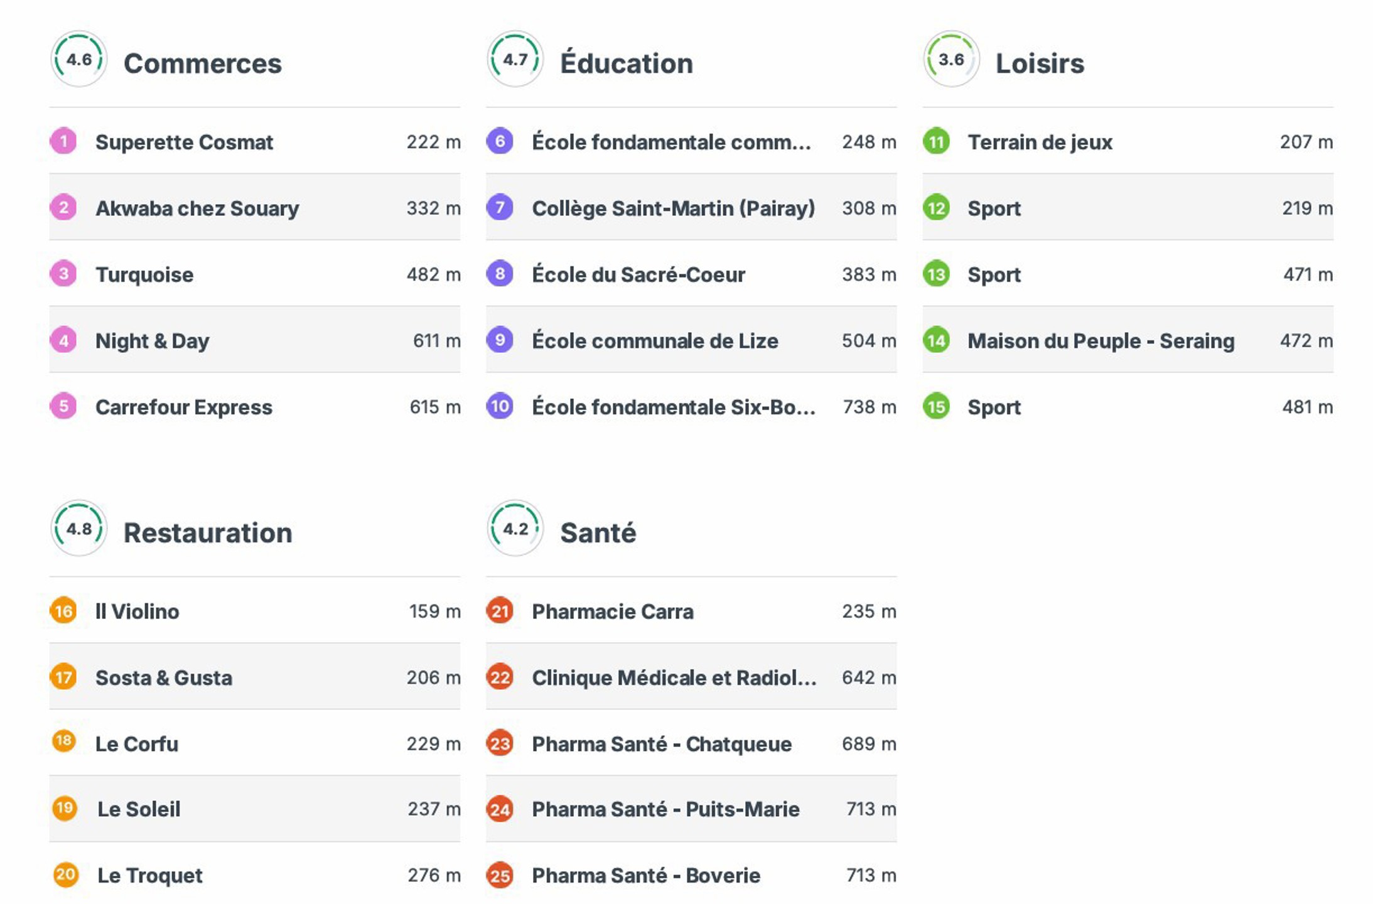Click the red number 25 marker badge
The width and height of the screenshot is (1373, 904).
tap(500, 875)
